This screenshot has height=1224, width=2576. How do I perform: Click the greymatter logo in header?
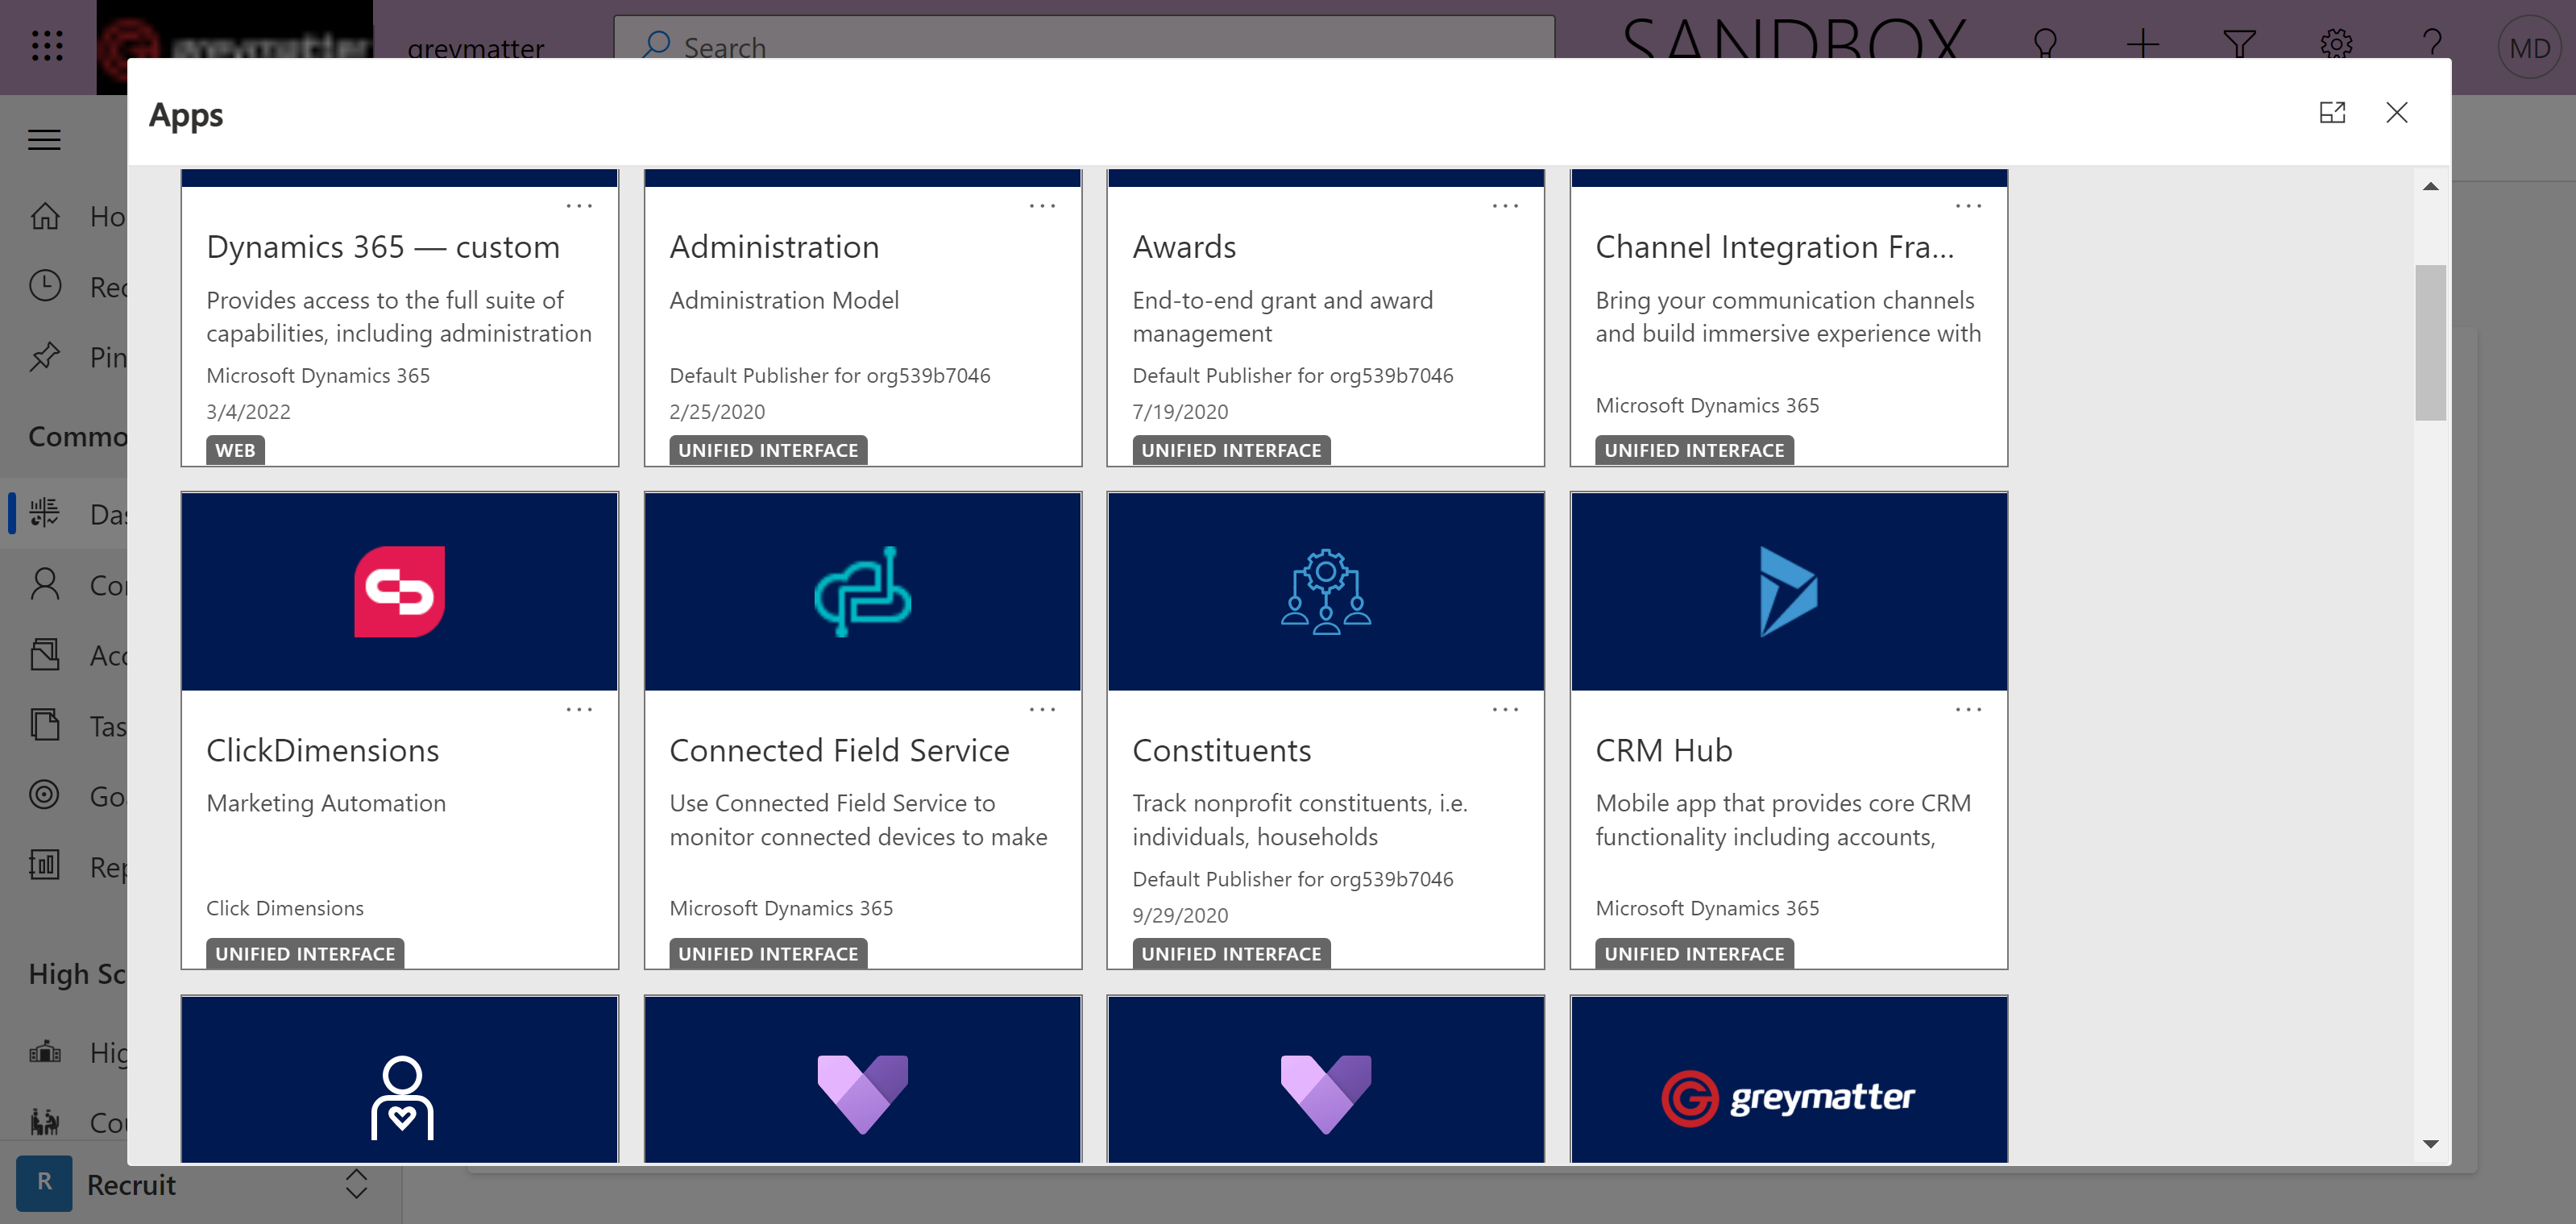(235, 47)
